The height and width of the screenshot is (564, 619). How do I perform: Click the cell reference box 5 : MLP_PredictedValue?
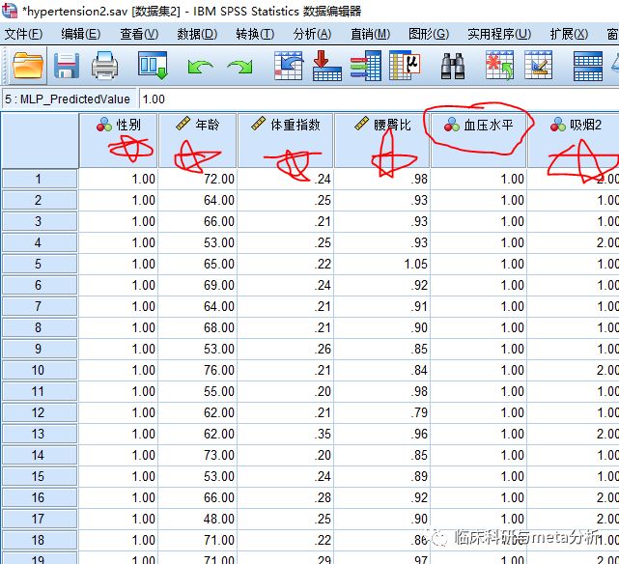70,99
